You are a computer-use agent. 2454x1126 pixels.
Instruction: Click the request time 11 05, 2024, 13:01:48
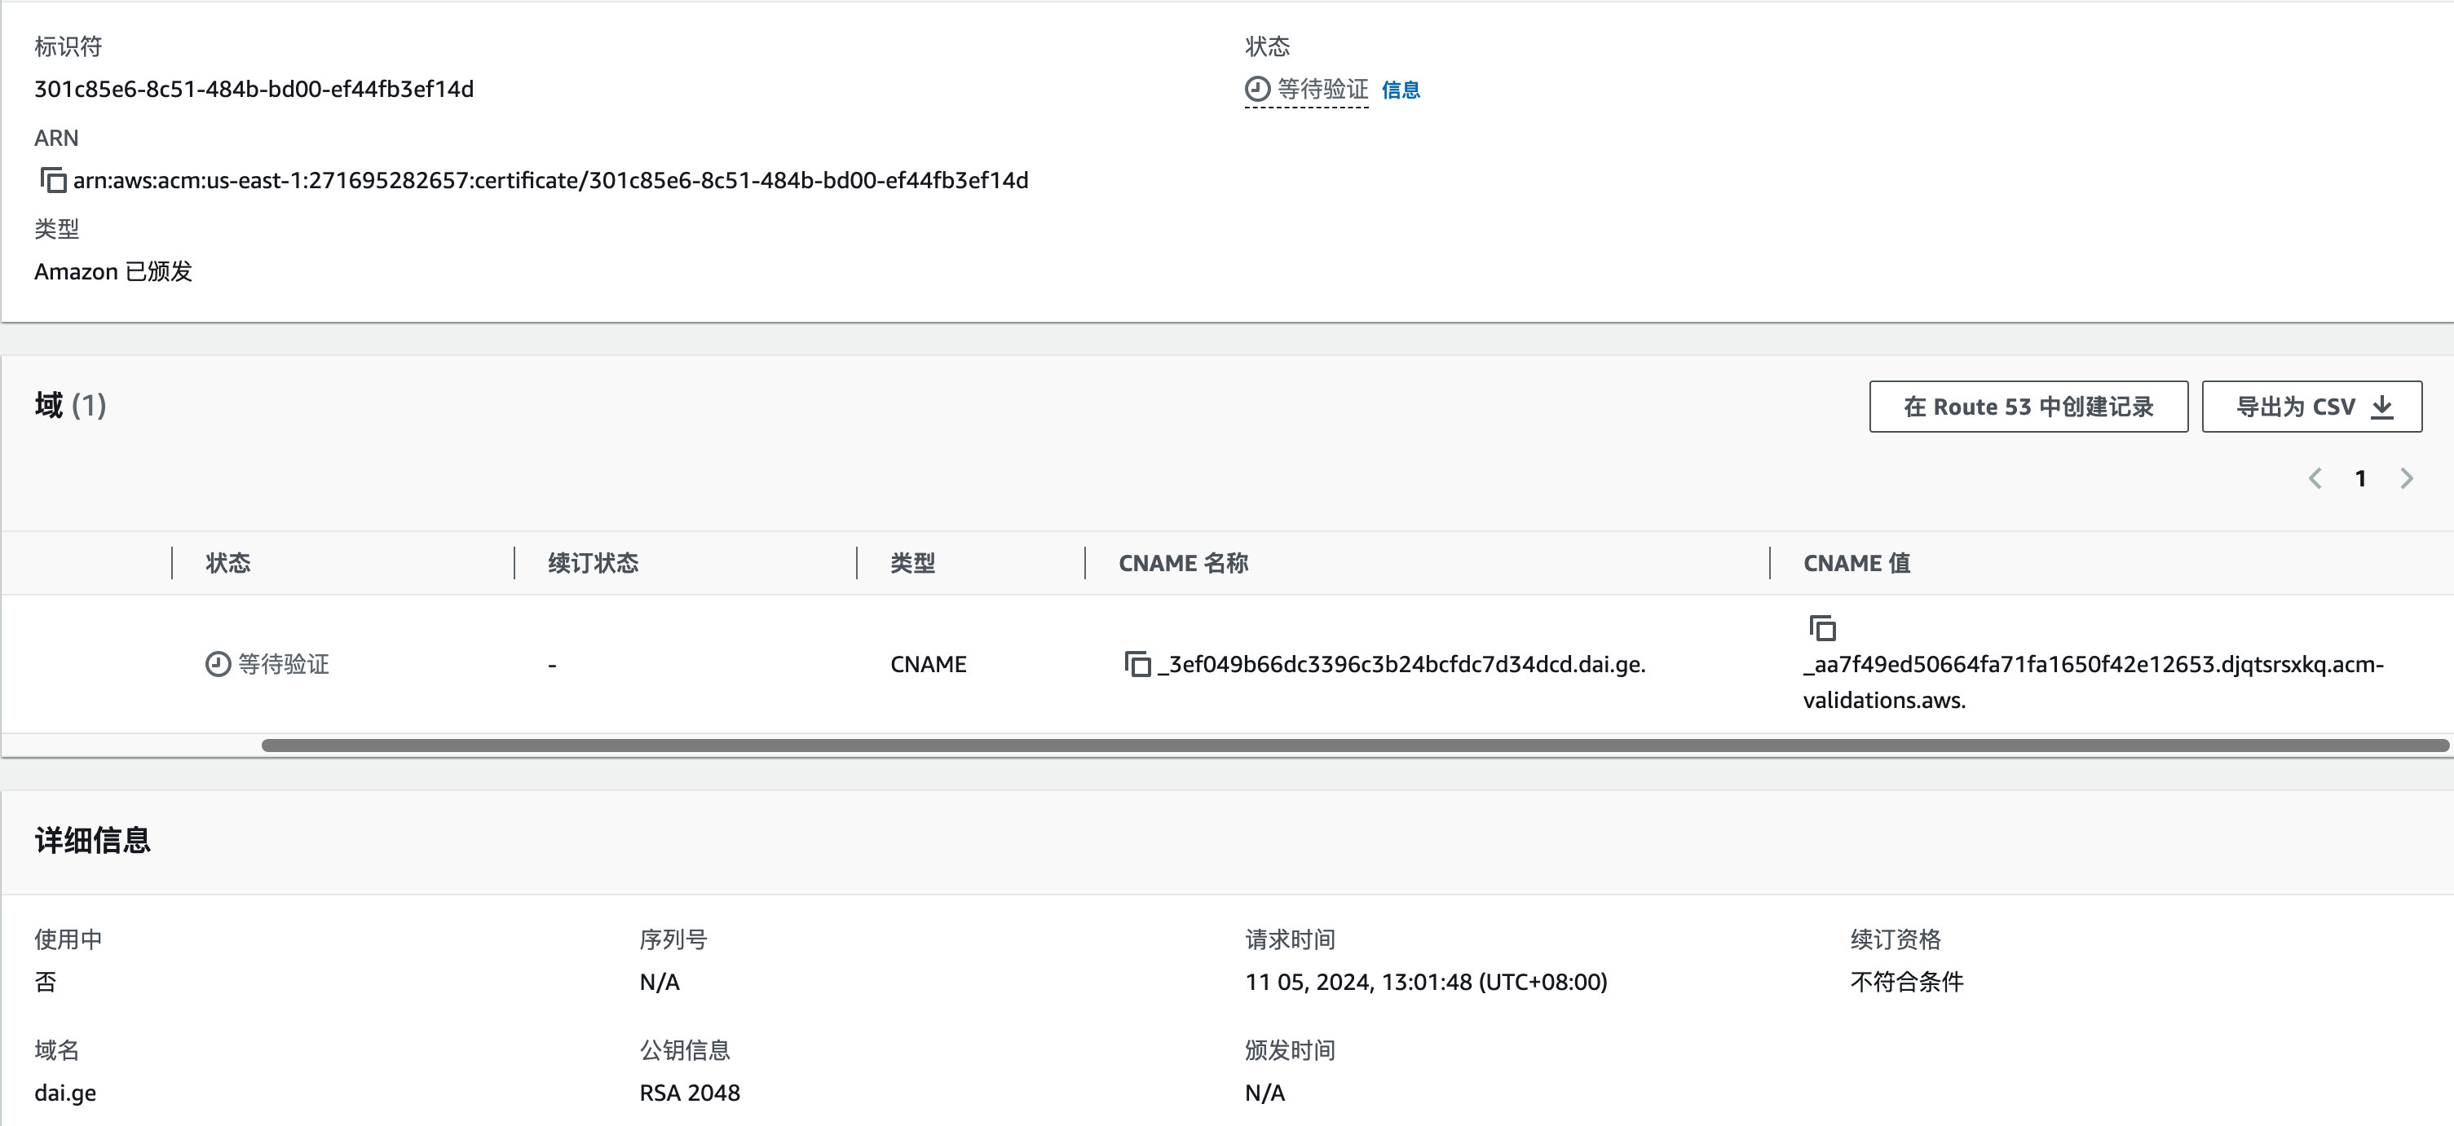click(1426, 981)
